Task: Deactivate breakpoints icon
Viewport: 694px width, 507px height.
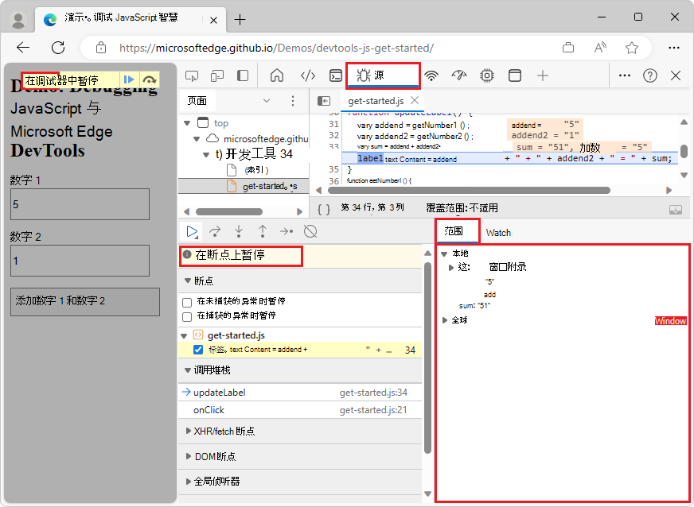Action: click(x=310, y=231)
